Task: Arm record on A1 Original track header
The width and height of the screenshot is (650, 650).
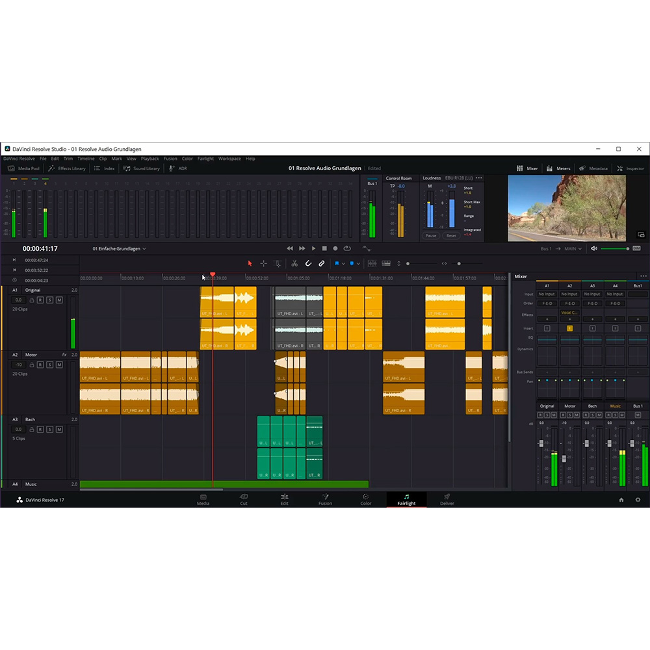Action: [40, 300]
